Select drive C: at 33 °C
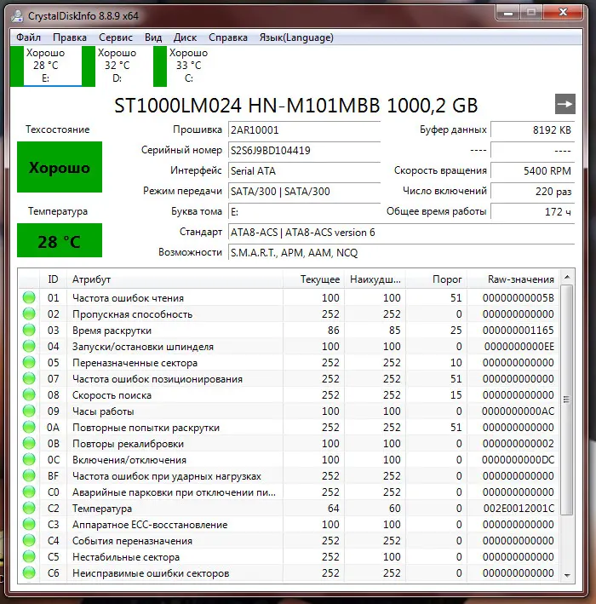 click(x=189, y=66)
